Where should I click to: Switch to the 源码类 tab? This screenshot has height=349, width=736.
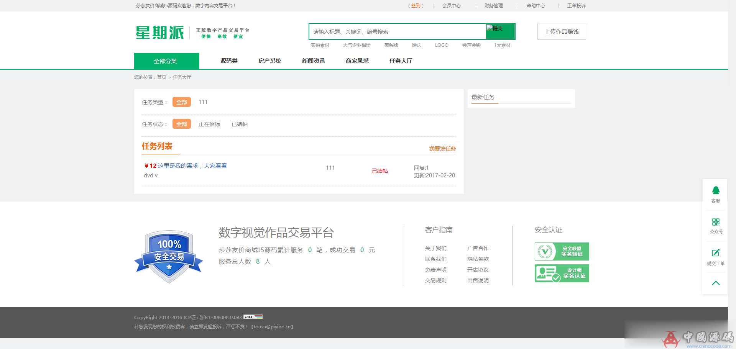(x=229, y=61)
